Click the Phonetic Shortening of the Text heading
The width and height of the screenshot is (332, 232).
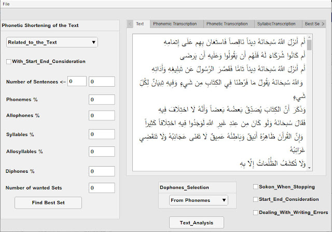(40, 25)
